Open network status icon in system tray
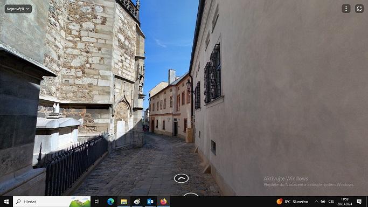This screenshot has width=368, height=207. [323, 202]
